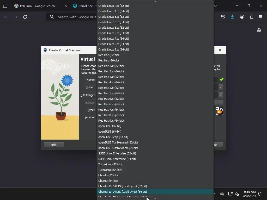This screenshot has height=200, width=267.
Task: Open the notification bell in taskbar
Action: point(260,194)
